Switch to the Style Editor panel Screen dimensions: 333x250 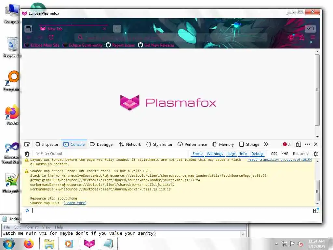(159, 144)
